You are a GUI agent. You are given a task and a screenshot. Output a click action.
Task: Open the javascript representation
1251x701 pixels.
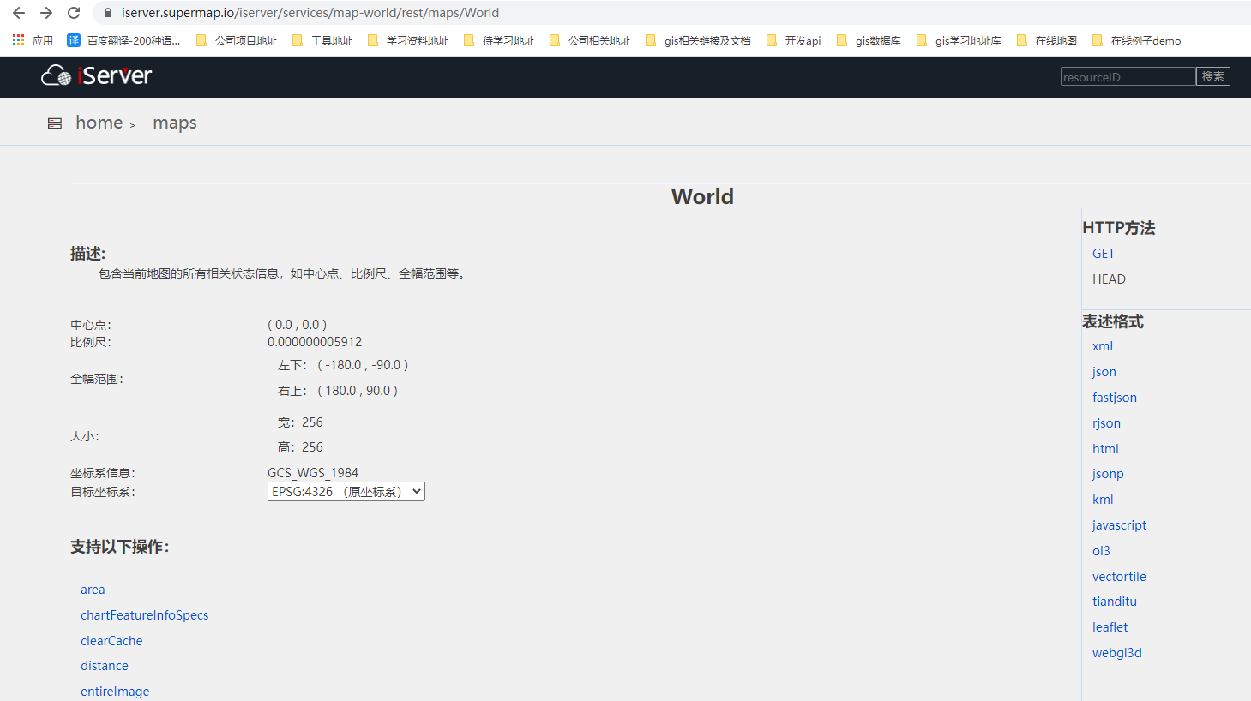coord(1119,525)
